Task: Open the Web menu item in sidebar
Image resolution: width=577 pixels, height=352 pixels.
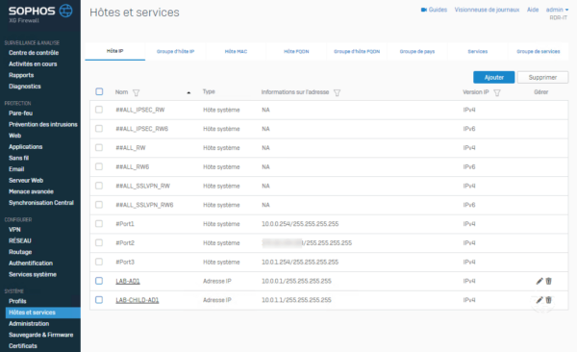Action: (x=14, y=136)
